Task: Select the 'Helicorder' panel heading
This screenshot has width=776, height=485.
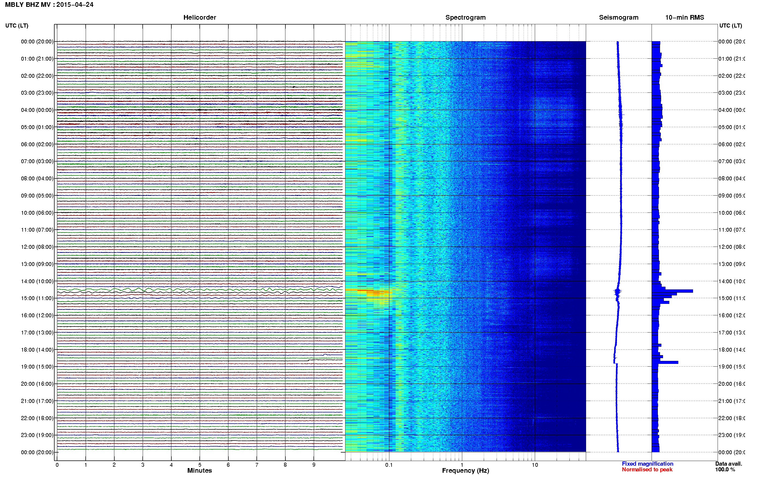Action: tap(199, 18)
